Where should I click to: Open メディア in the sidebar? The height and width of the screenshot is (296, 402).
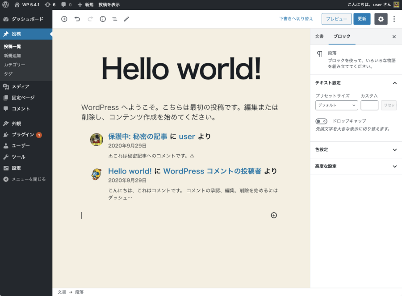click(x=26, y=86)
